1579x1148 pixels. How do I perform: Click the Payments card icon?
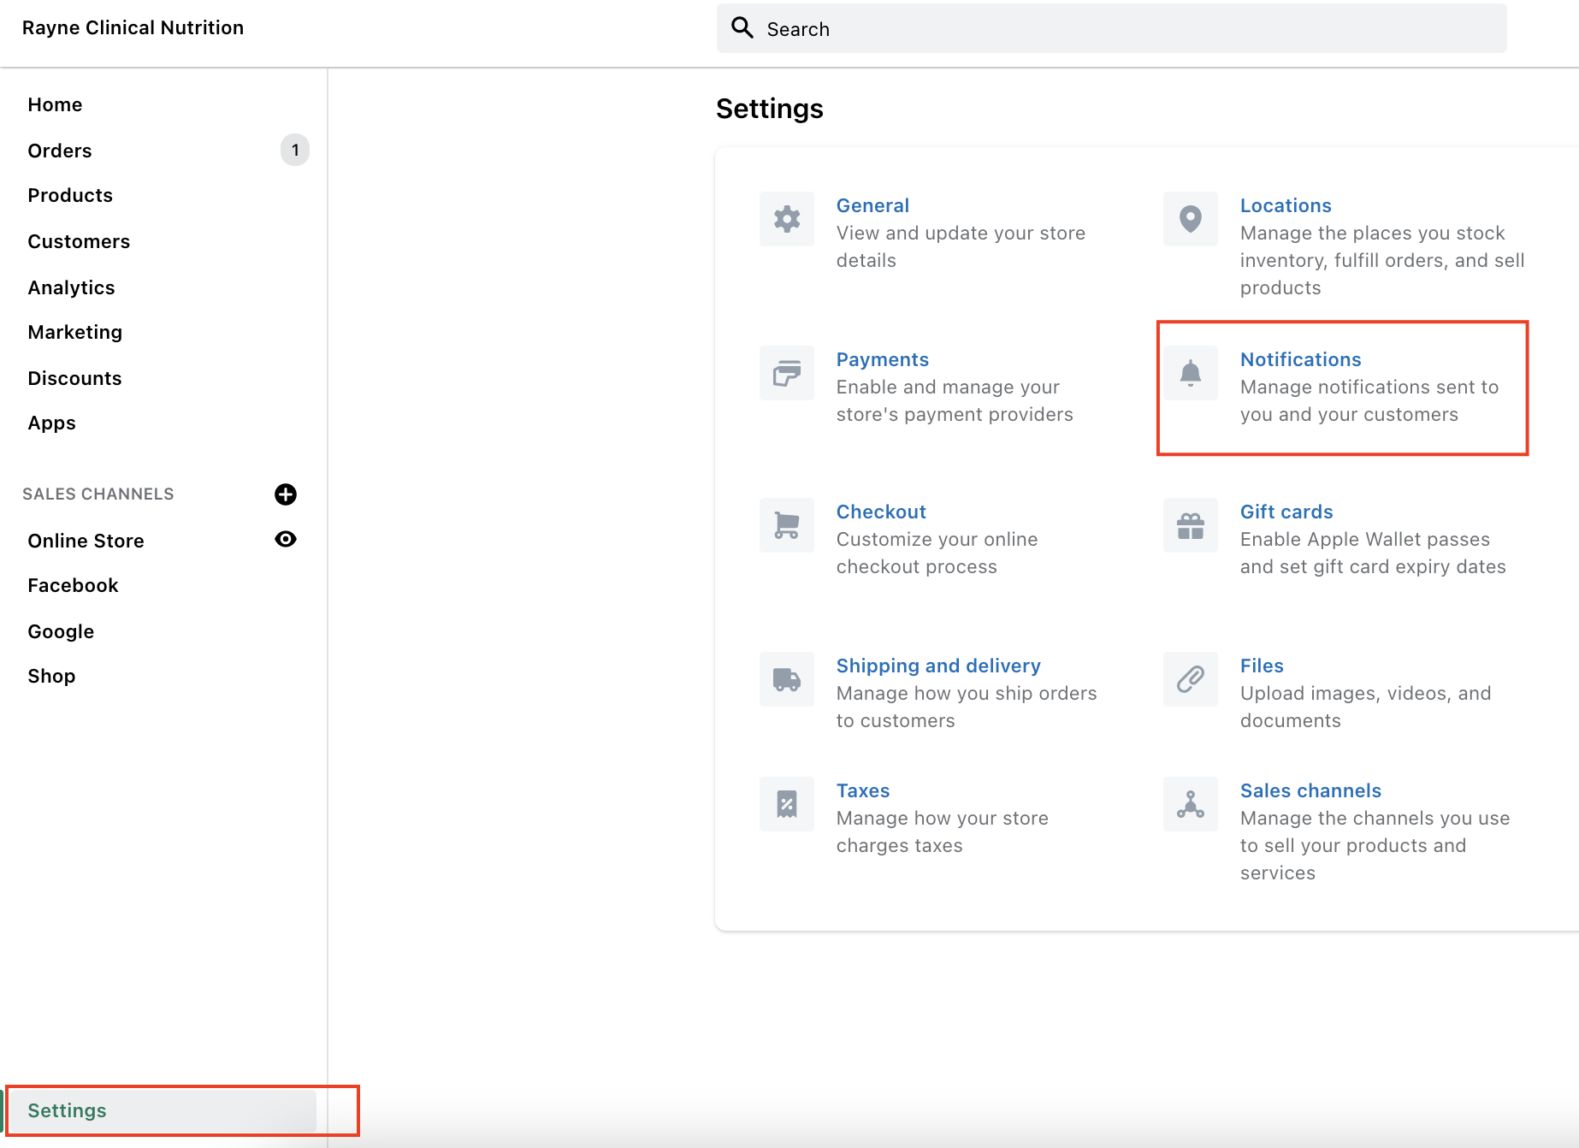coord(787,373)
